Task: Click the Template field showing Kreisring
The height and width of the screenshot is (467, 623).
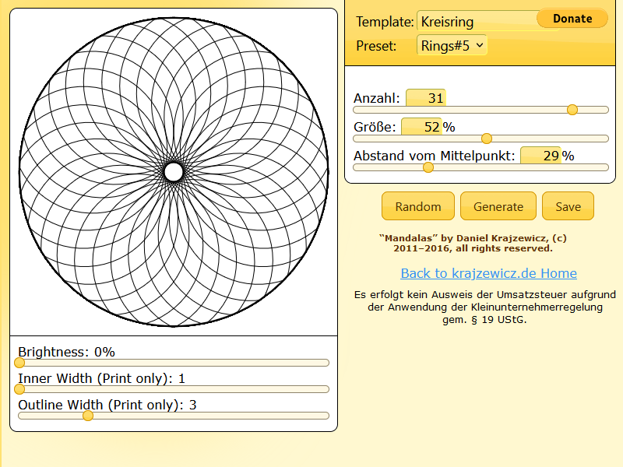Action: [x=475, y=22]
